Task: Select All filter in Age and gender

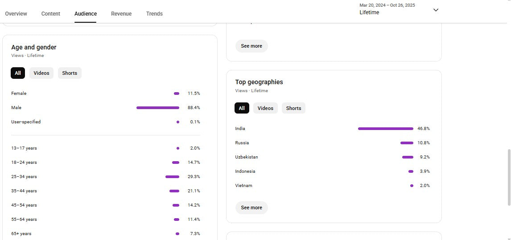Action: (x=18, y=73)
